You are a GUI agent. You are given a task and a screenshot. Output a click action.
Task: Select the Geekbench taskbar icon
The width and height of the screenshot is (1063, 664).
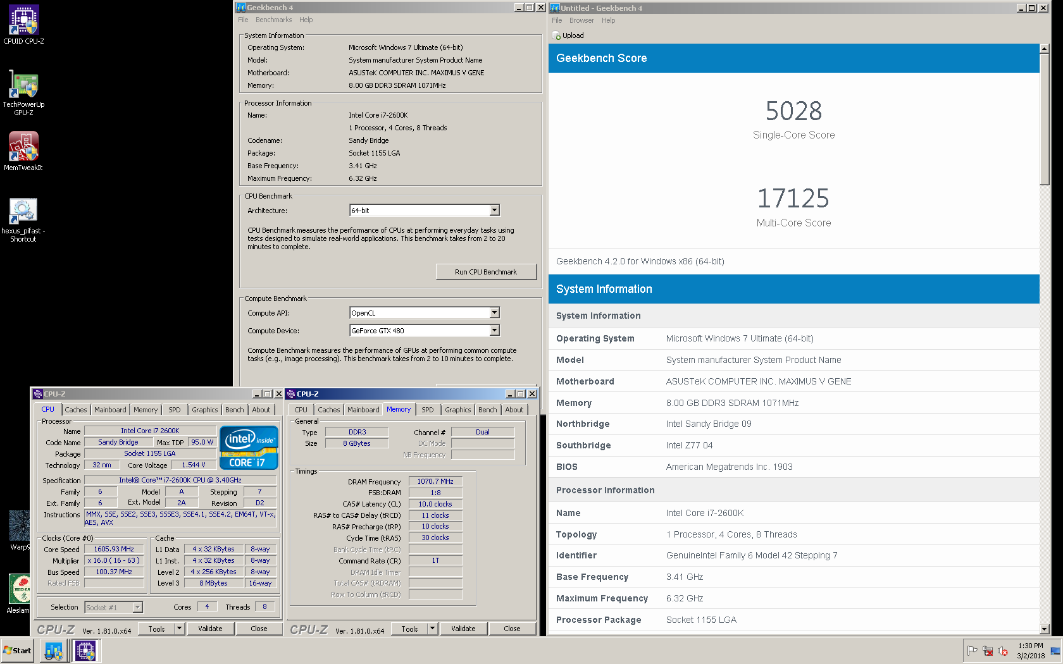54,650
